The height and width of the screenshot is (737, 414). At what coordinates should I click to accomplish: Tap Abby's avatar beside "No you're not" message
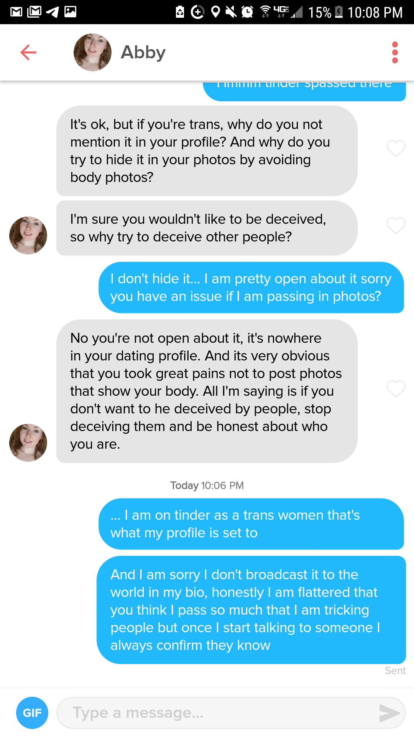(28, 443)
